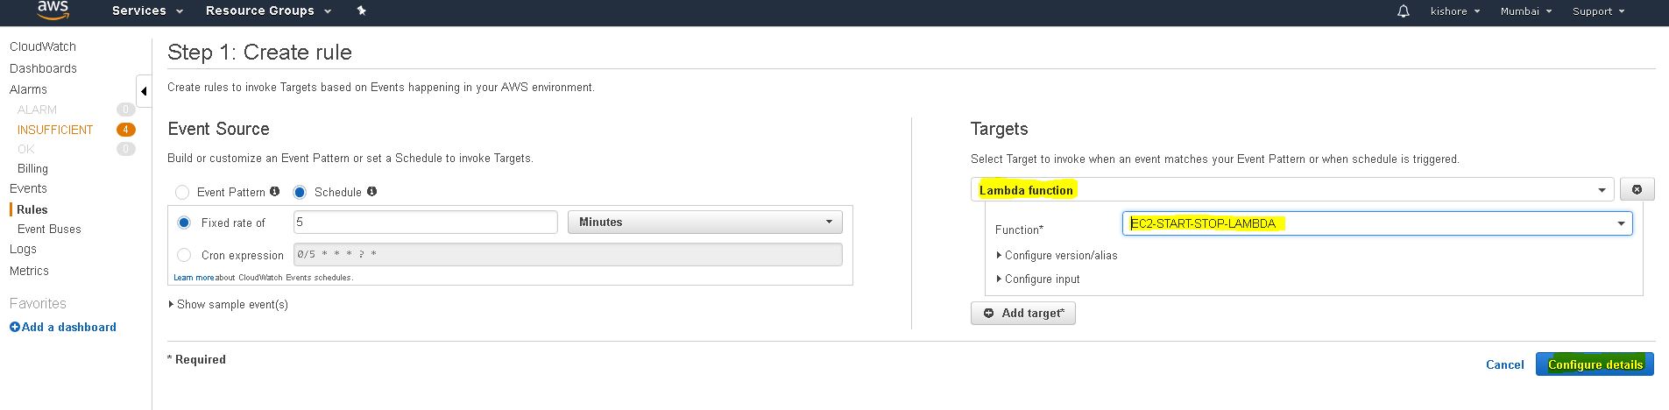Click the Cancel link
Screen dimensions: 1669x410
pyautogui.click(x=1504, y=364)
